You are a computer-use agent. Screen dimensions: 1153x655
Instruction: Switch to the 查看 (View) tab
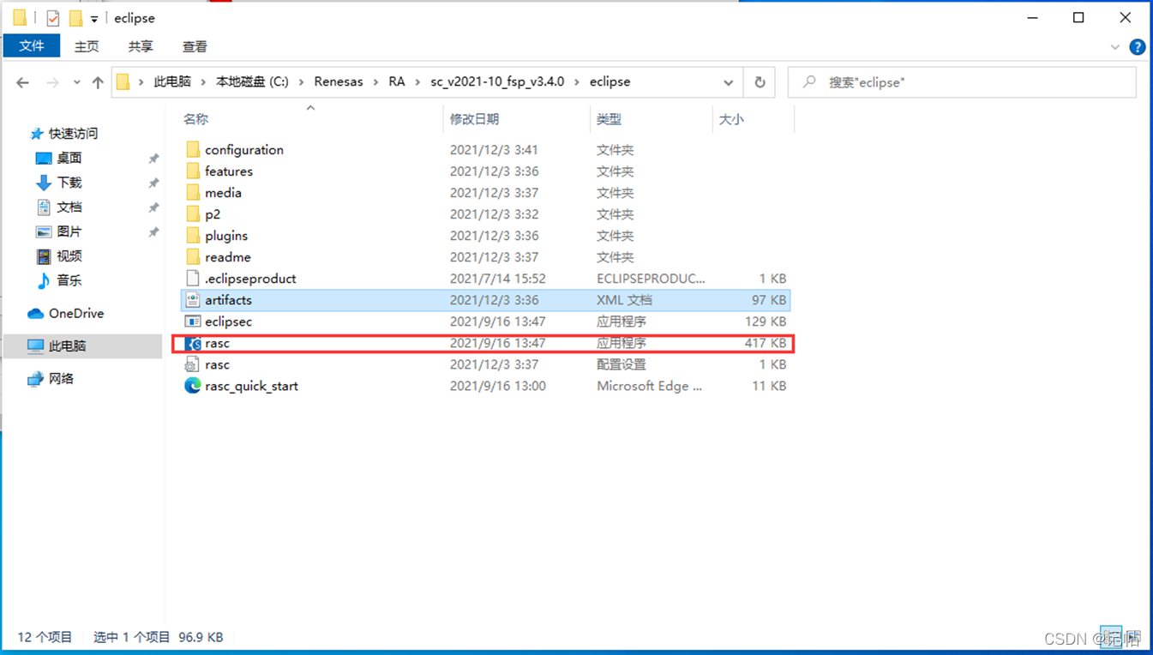point(195,46)
